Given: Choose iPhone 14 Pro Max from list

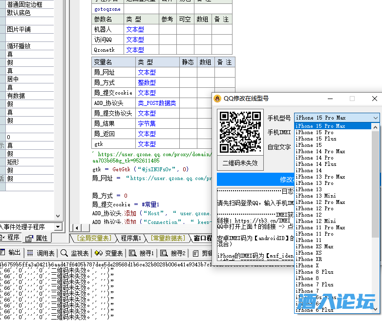Looking at the screenshot, I should [320, 151].
